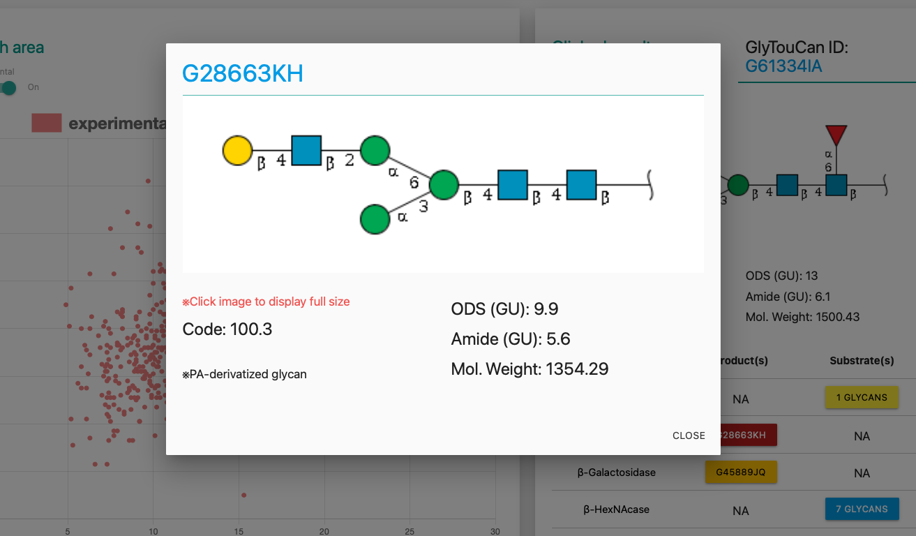916x536 pixels.
Task: Click the dialog glycan image for full size
Action: click(443, 185)
